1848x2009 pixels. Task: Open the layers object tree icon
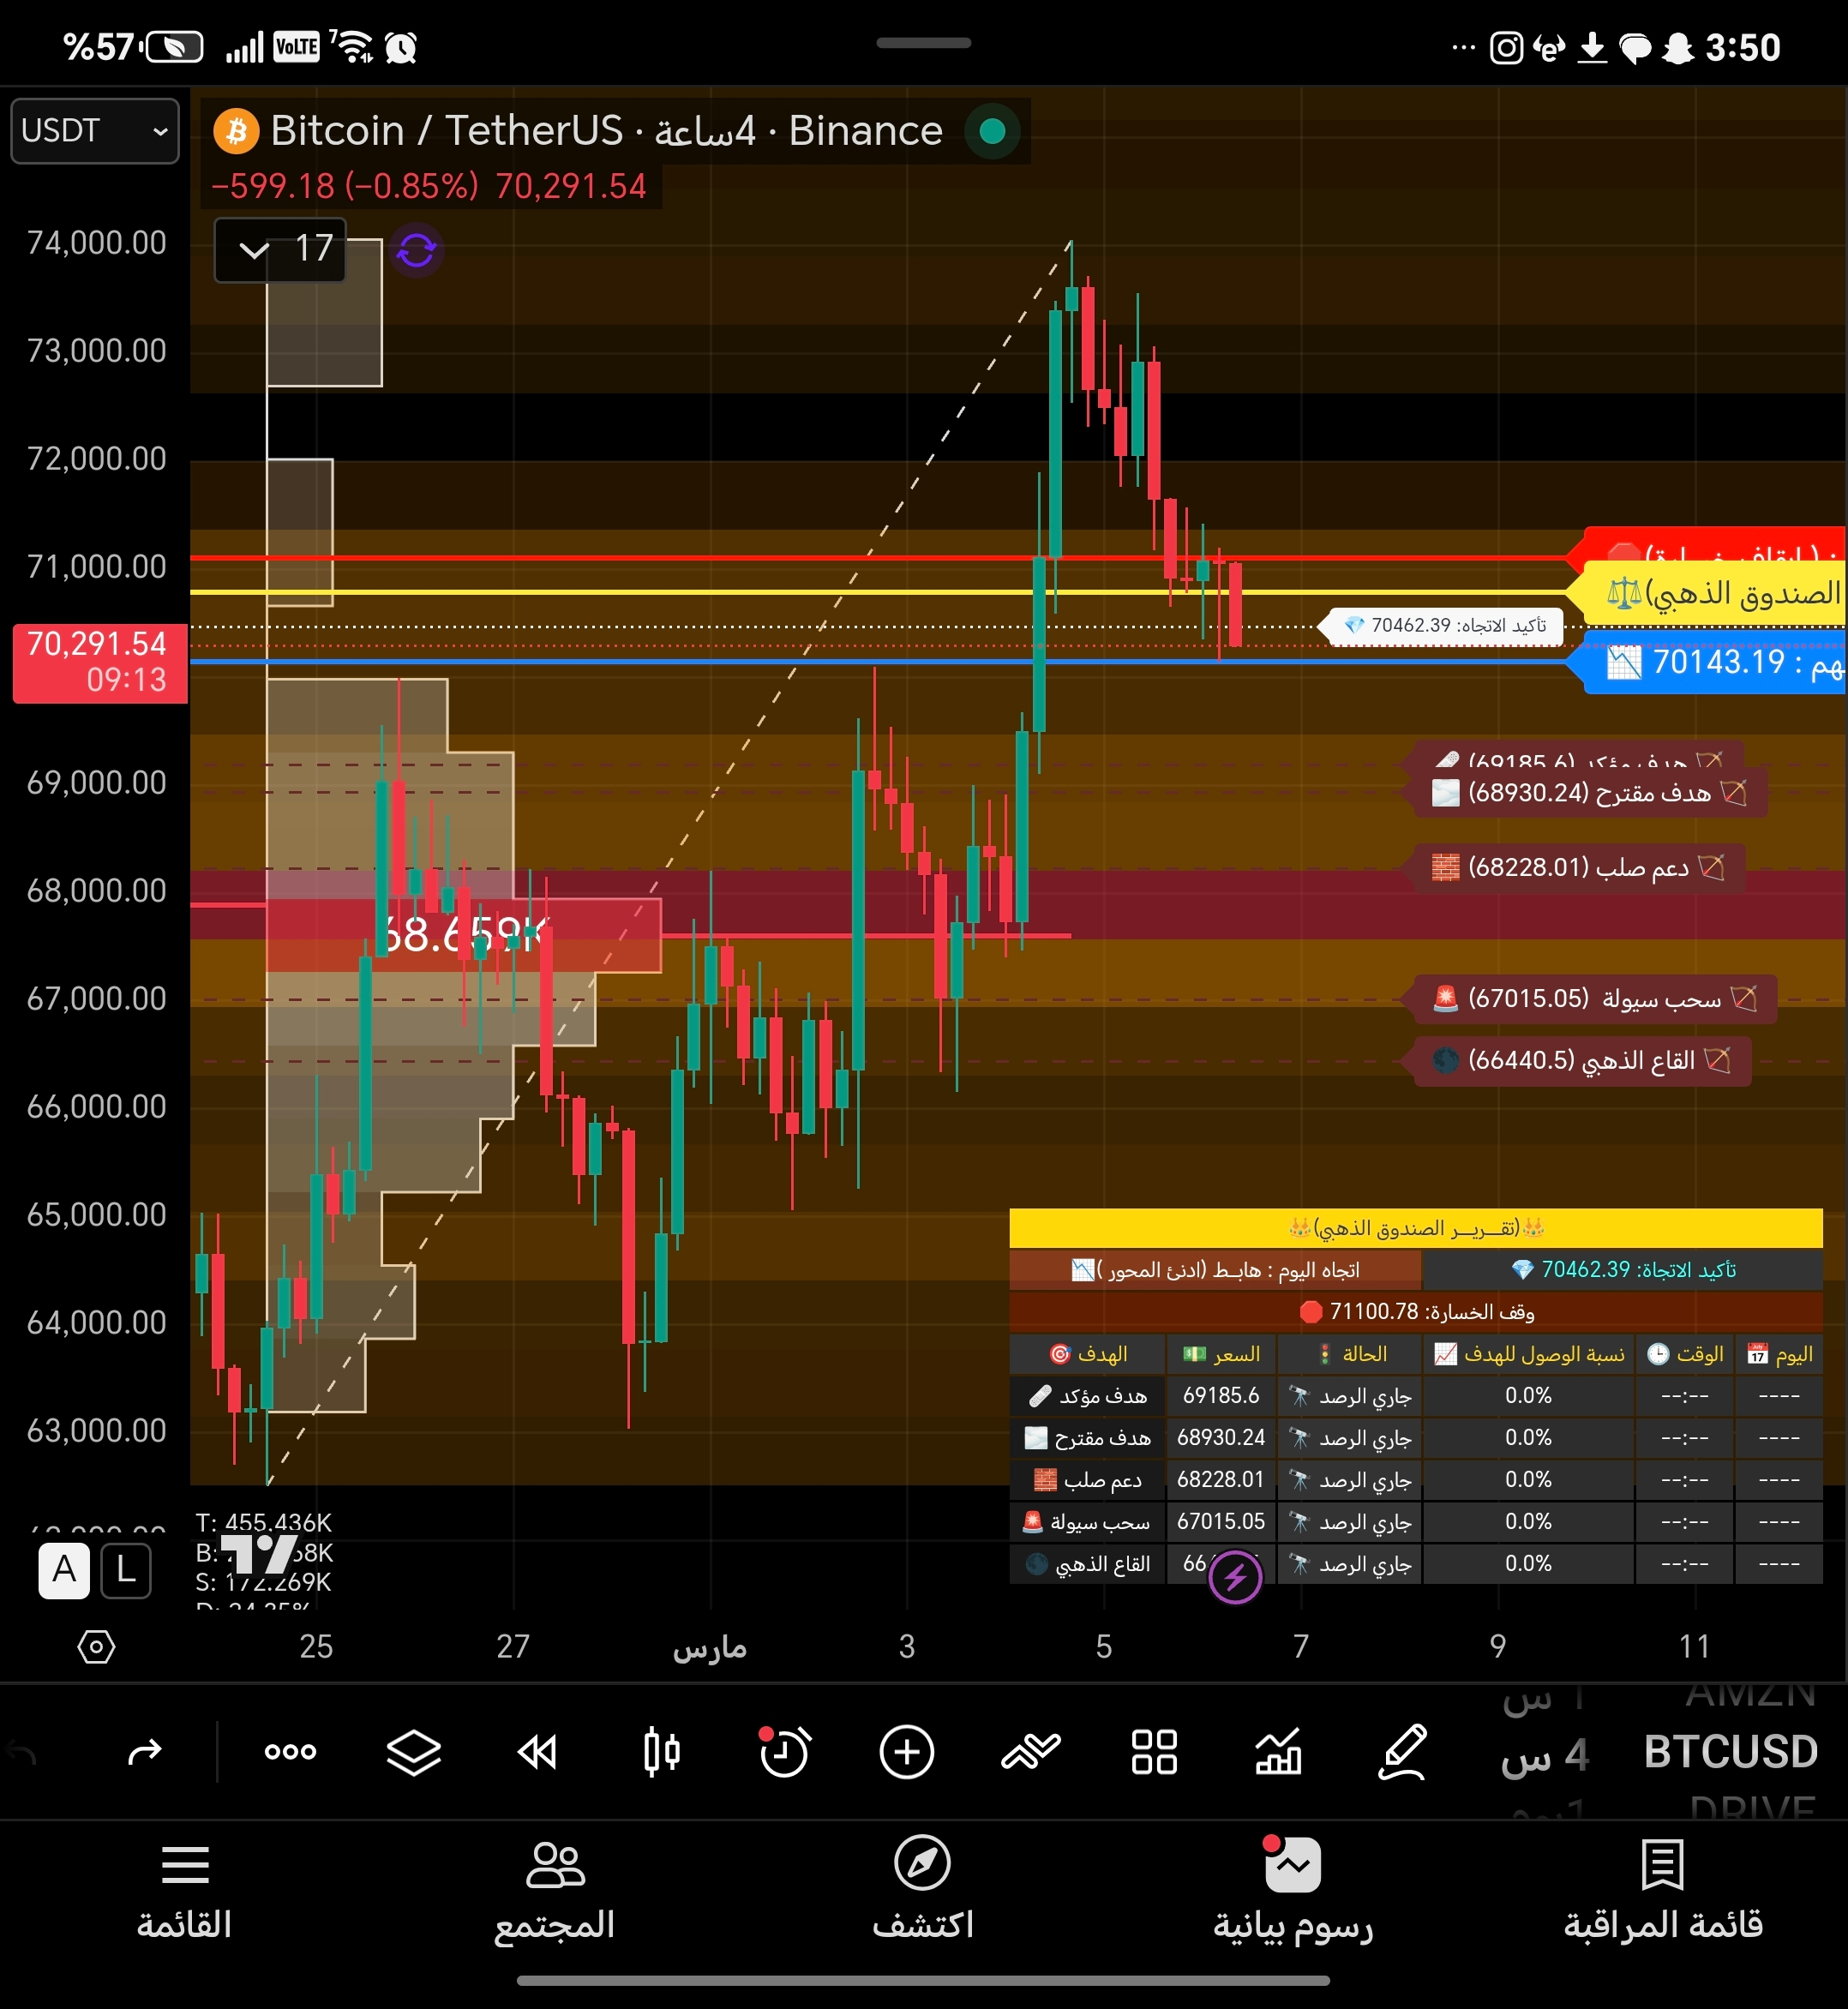pos(413,1752)
